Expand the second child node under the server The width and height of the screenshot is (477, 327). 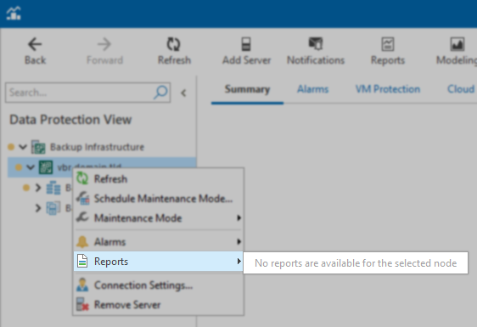coord(38,208)
